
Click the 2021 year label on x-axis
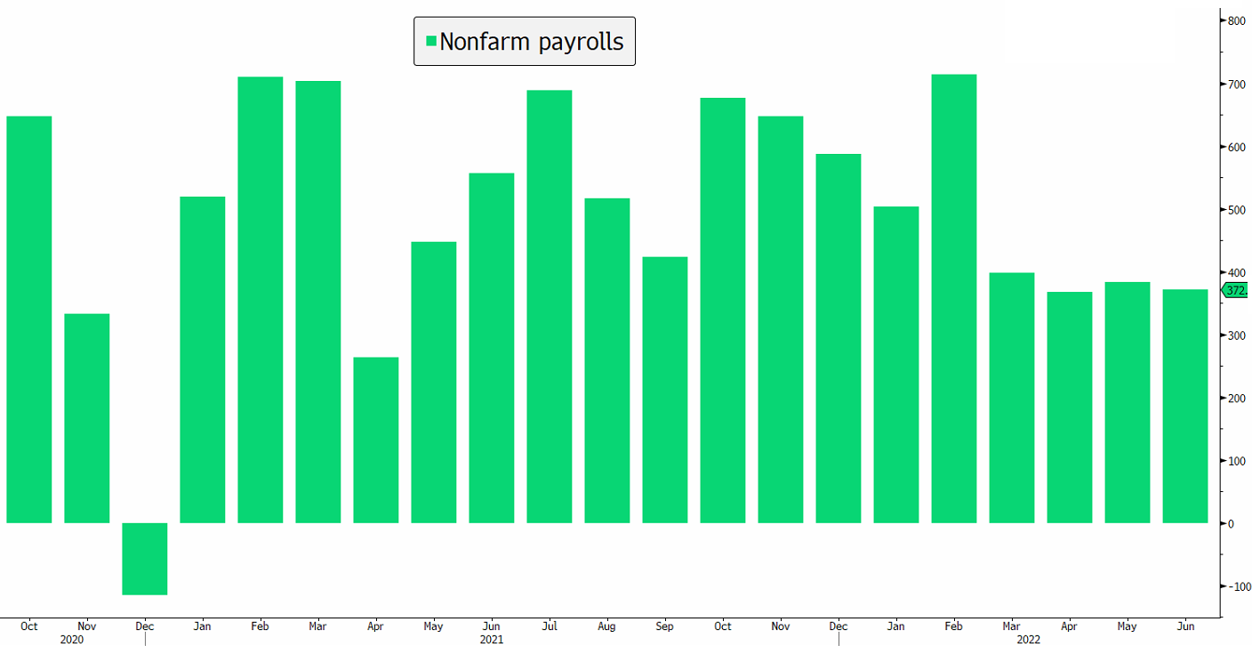pos(491,639)
